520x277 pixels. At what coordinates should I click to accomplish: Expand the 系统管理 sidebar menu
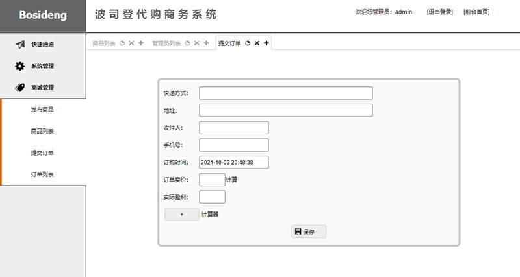[43, 66]
